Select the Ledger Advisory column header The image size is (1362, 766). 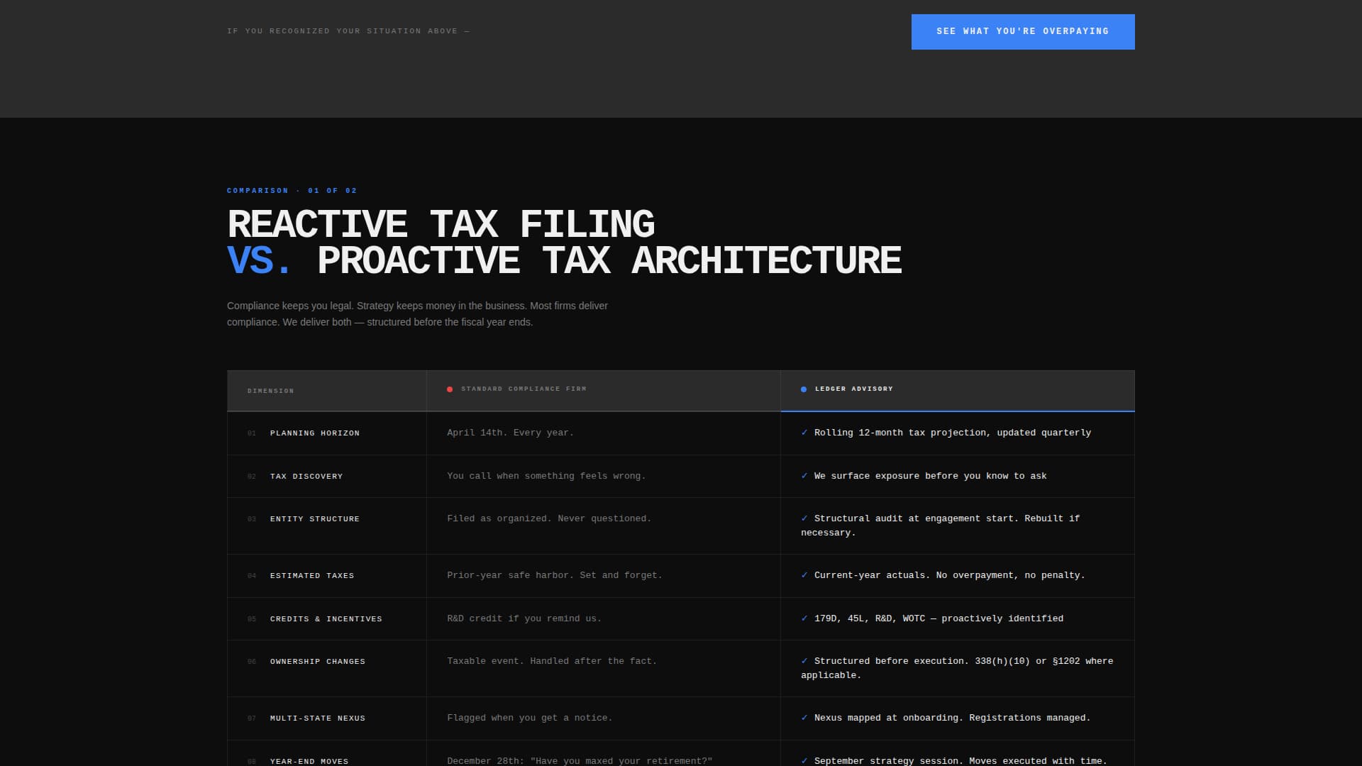(958, 391)
